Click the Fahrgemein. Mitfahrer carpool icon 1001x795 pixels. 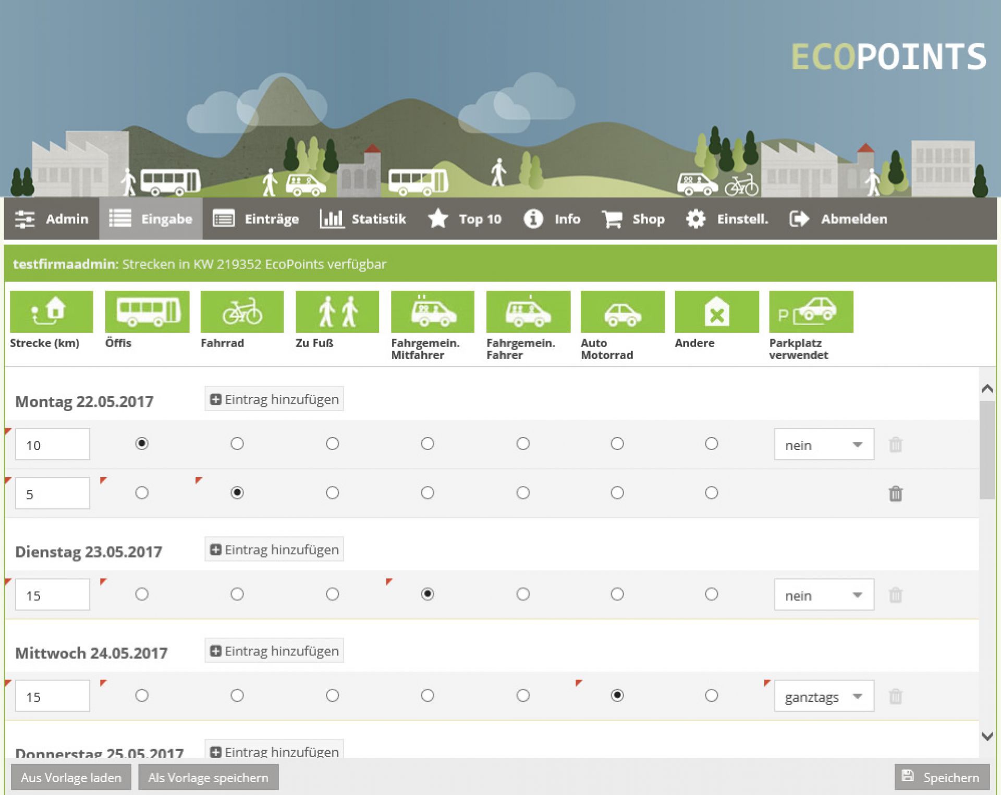433,312
